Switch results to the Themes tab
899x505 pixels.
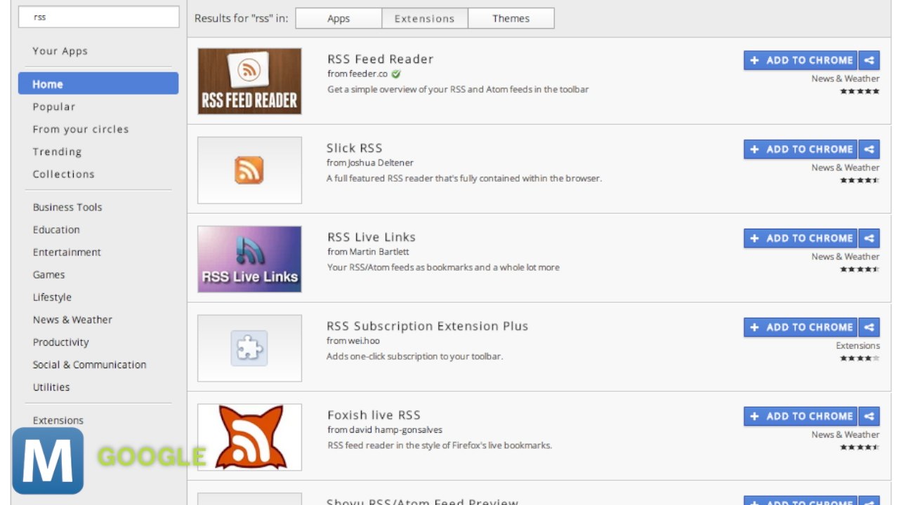pos(511,19)
